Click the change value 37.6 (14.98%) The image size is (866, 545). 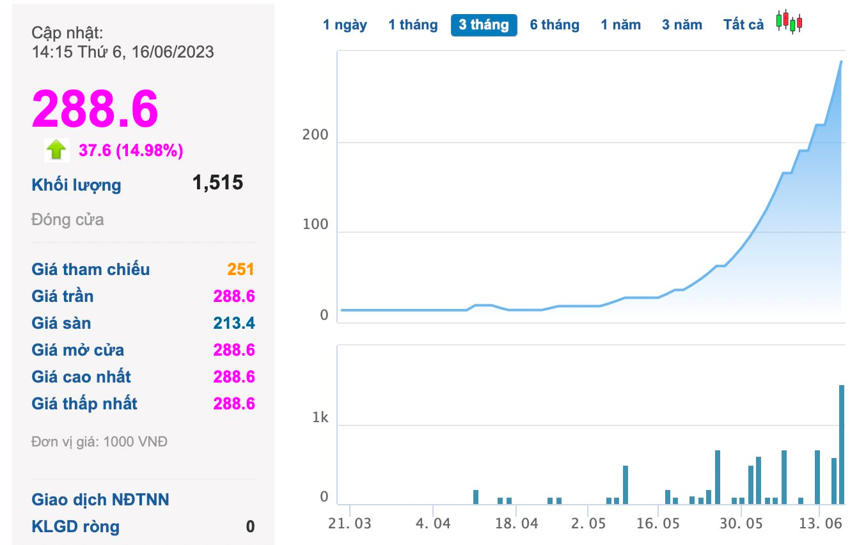pos(131,150)
